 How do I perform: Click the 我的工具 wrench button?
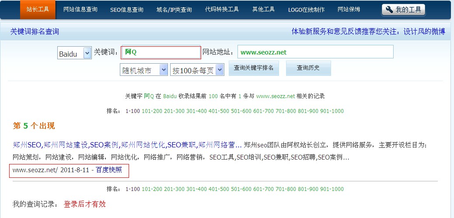pyautogui.click(x=403, y=10)
